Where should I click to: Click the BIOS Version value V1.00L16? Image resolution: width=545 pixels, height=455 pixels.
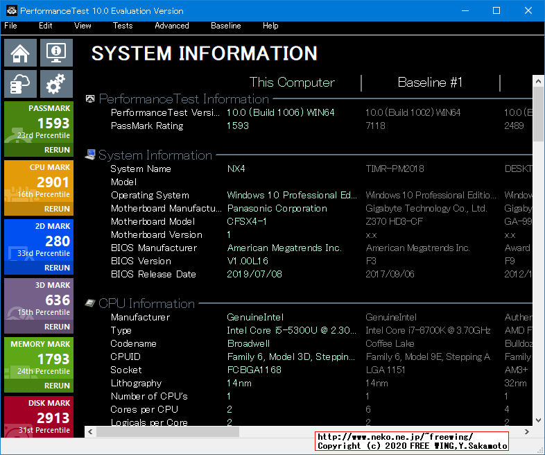tap(248, 261)
